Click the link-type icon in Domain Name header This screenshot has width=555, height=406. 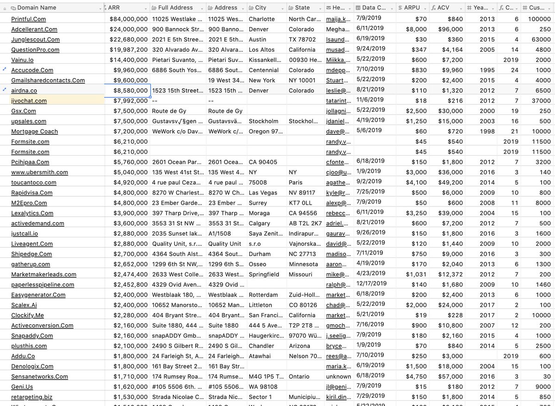(13, 8)
